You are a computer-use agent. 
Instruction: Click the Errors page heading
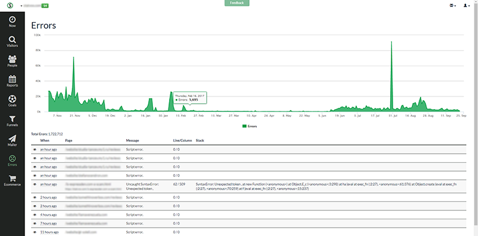[x=44, y=26]
